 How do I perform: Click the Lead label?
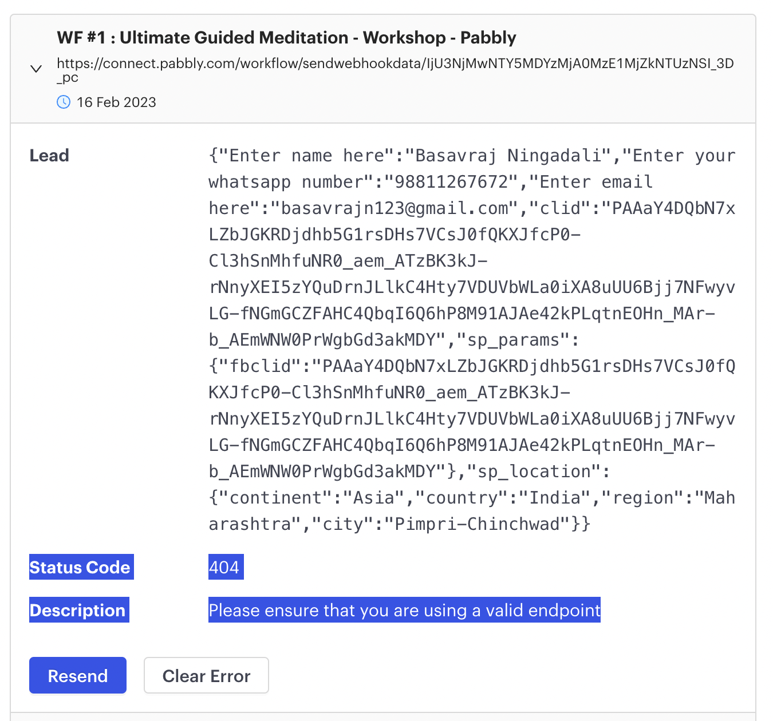click(49, 156)
